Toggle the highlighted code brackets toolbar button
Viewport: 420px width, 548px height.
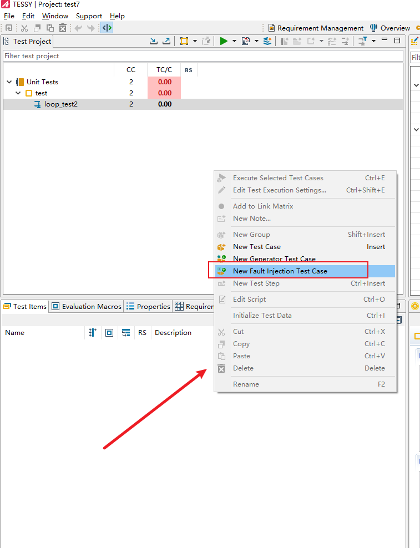point(107,28)
